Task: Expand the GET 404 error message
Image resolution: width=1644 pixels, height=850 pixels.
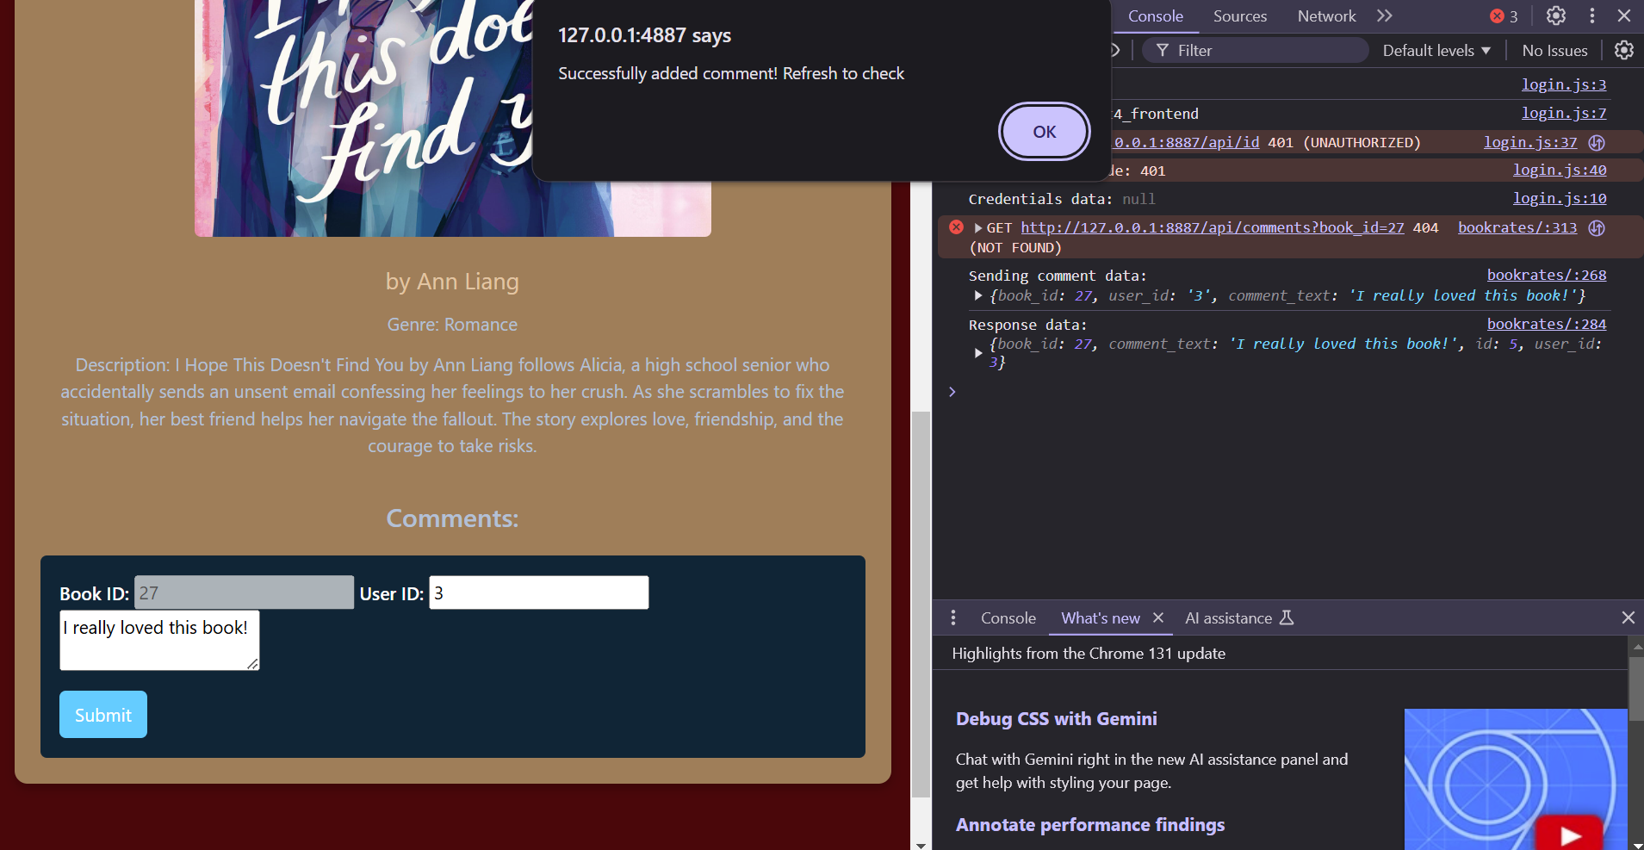Action: tap(978, 228)
